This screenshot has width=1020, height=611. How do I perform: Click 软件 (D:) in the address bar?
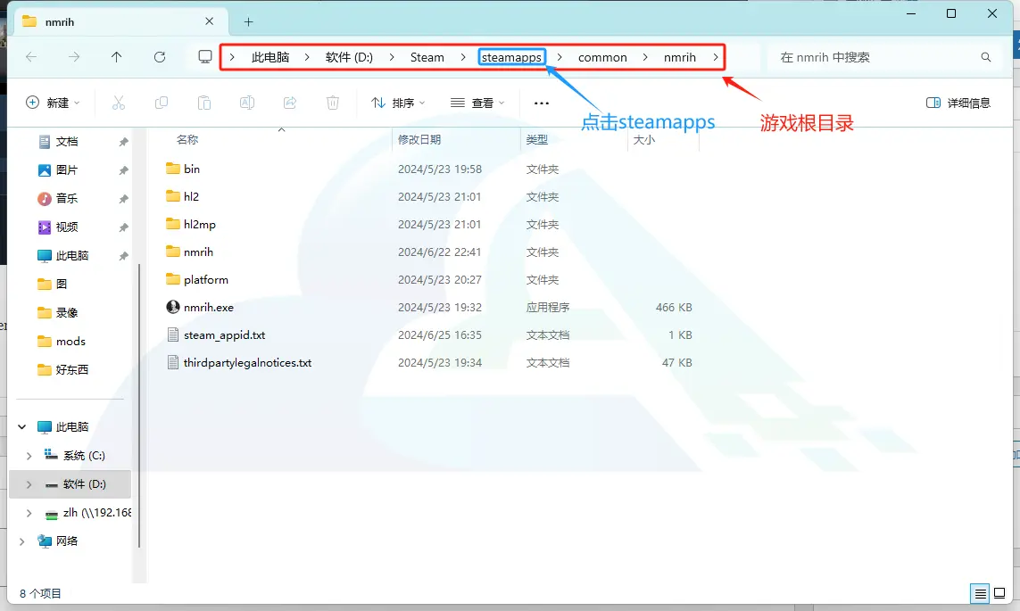(x=349, y=57)
